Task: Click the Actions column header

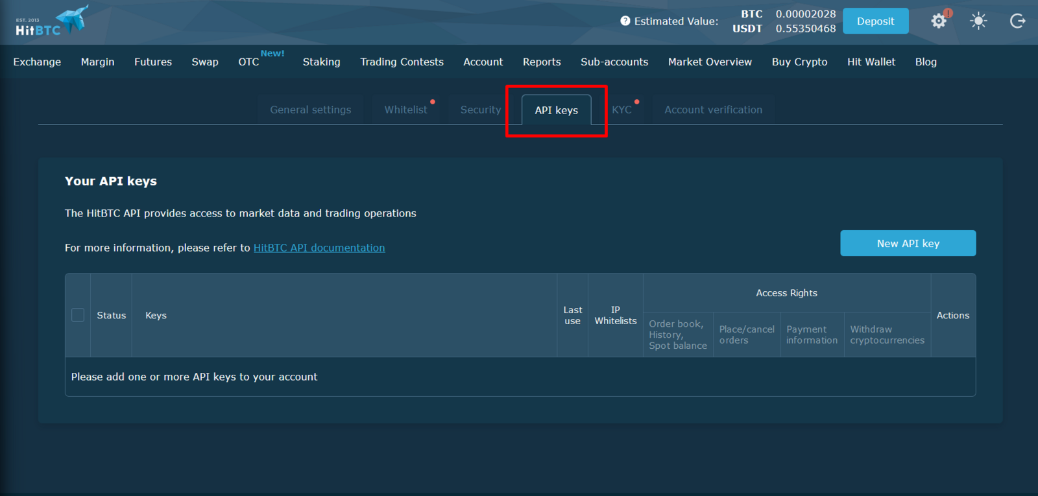Action: tap(953, 315)
